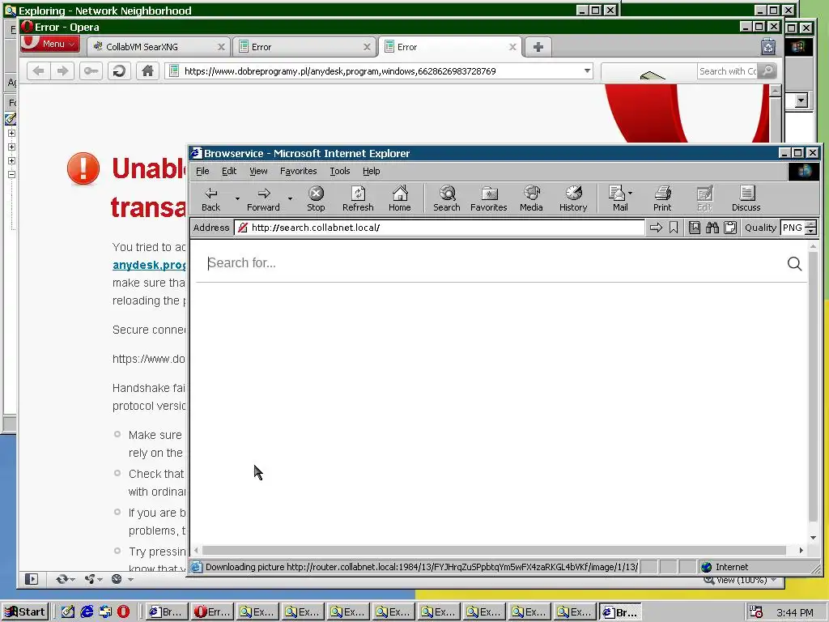Click the Quality PNG value field
The image size is (829, 622).
click(793, 228)
